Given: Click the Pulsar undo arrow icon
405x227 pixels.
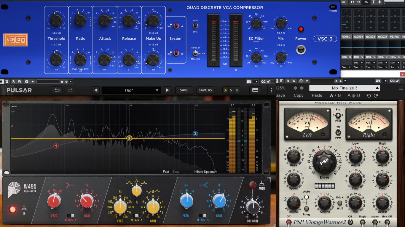Looking at the screenshot, I should click(x=56, y=90).
